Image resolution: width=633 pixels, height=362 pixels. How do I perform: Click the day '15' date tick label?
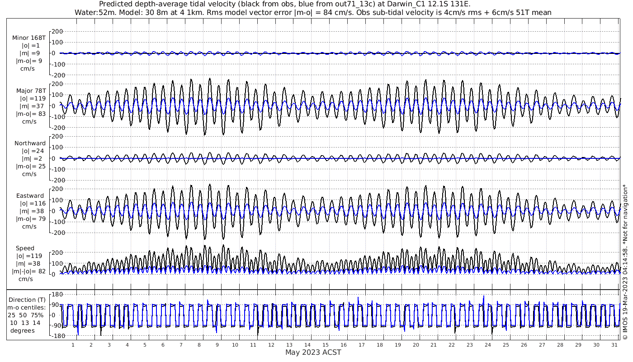pos(326,345)
